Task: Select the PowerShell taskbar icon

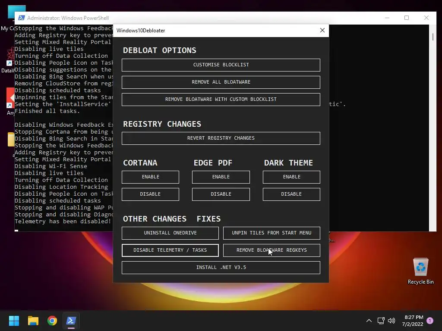Action: (71, 321)
